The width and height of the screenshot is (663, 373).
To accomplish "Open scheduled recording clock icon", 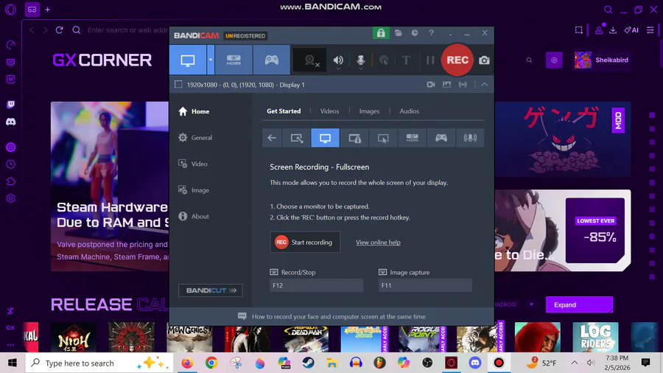I will tap(415, 33).
